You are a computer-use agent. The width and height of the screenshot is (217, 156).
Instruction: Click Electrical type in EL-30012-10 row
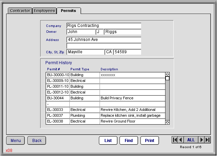pos(84,92)
